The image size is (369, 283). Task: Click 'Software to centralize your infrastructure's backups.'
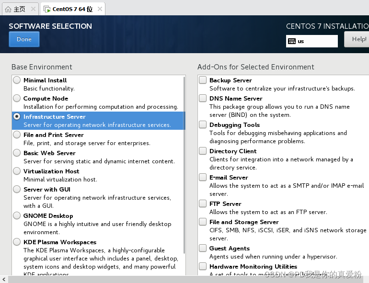point(282,89)
